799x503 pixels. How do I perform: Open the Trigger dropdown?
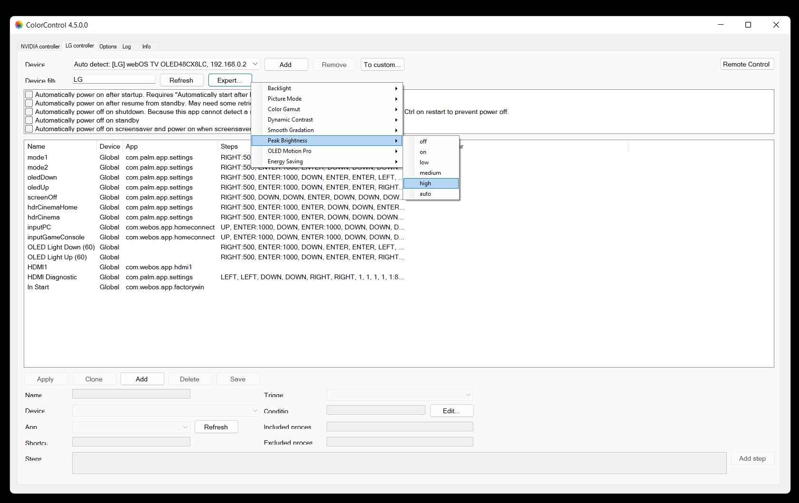(x=400, y=395)
